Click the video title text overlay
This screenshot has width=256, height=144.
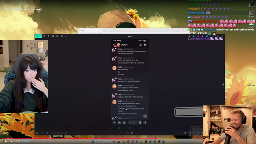point(23,10)
